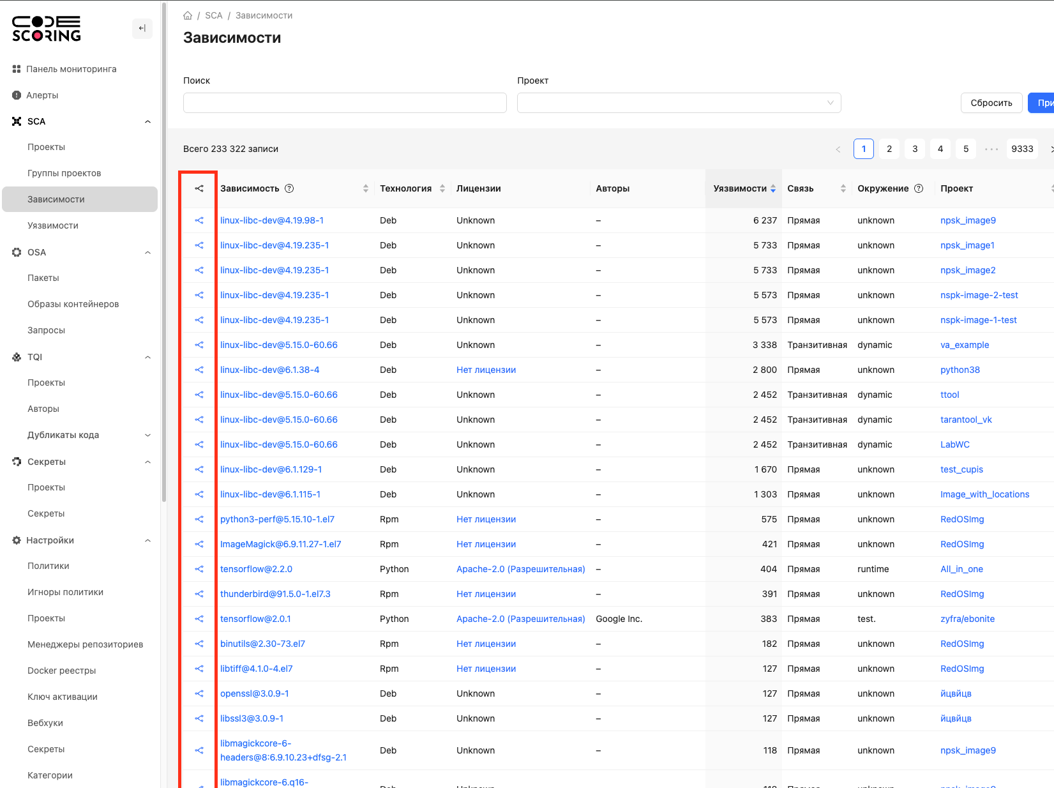Click graph icon for linux-libc-dev@4.19.98-1 row

[199, 220]
